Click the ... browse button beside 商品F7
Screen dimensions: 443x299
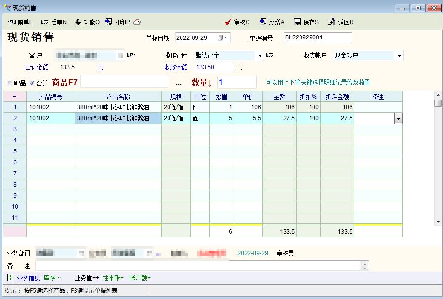pyautogui.click(x=179, y=83)
